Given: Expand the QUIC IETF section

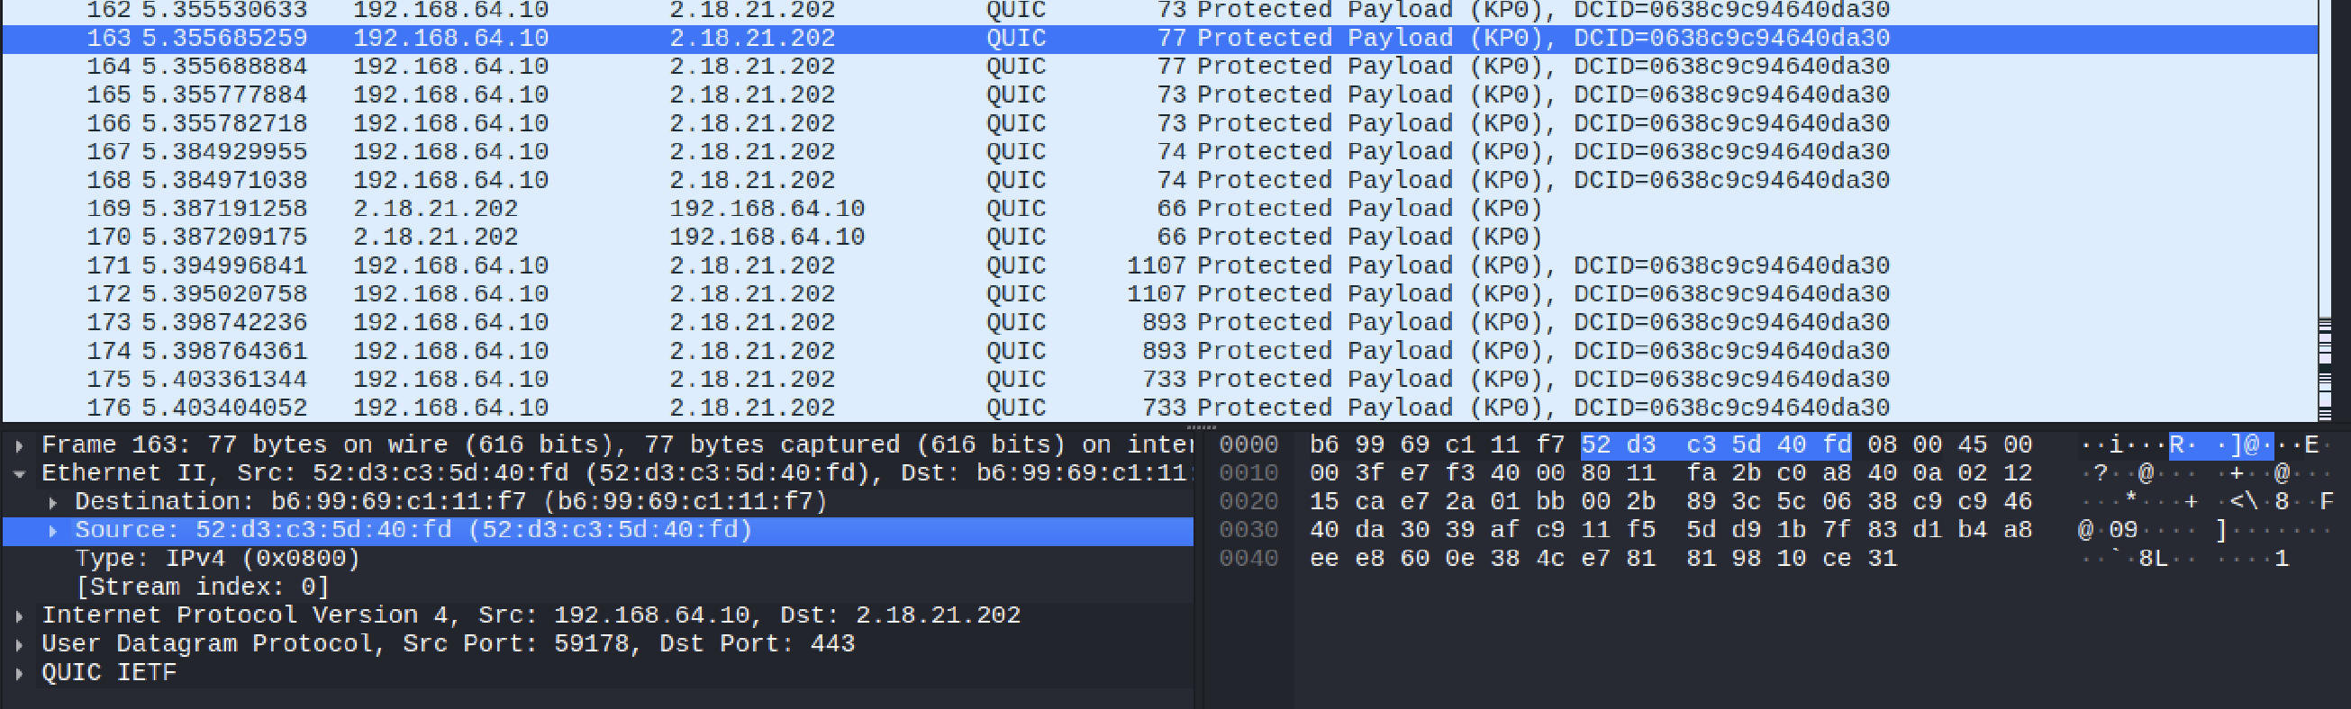Looking at the screenshot, I should (x=19, y=672).
